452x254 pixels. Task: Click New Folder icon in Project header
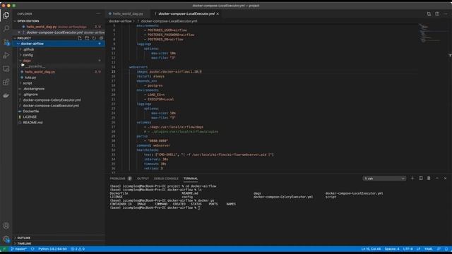(x=87, y=38)
